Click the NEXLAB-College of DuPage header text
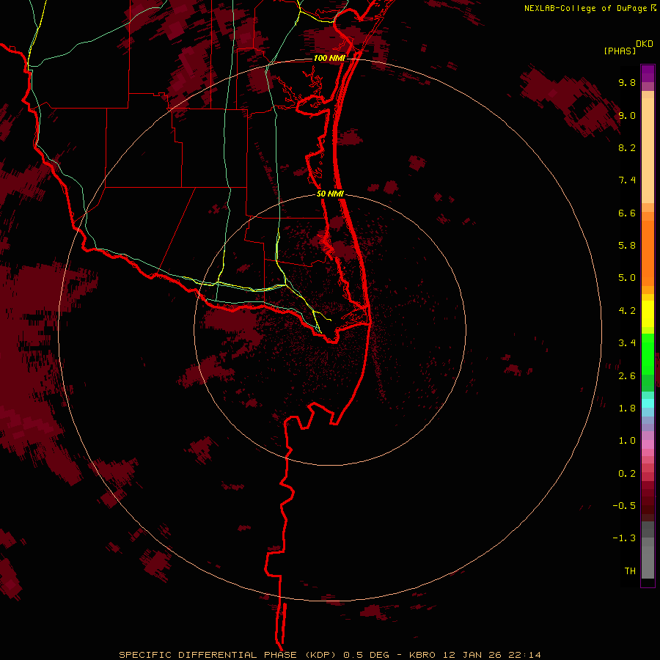The width and height of the screenshot is (660, 660). (585, 8)
